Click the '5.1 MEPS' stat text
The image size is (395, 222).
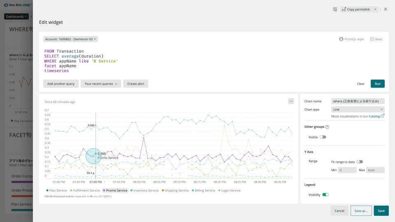click(105, 197)
